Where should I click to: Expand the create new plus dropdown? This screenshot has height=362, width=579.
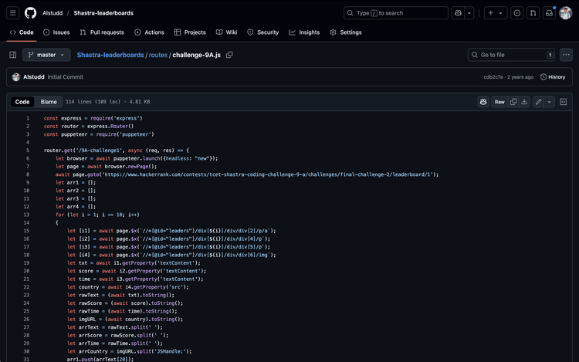point(495,13)
